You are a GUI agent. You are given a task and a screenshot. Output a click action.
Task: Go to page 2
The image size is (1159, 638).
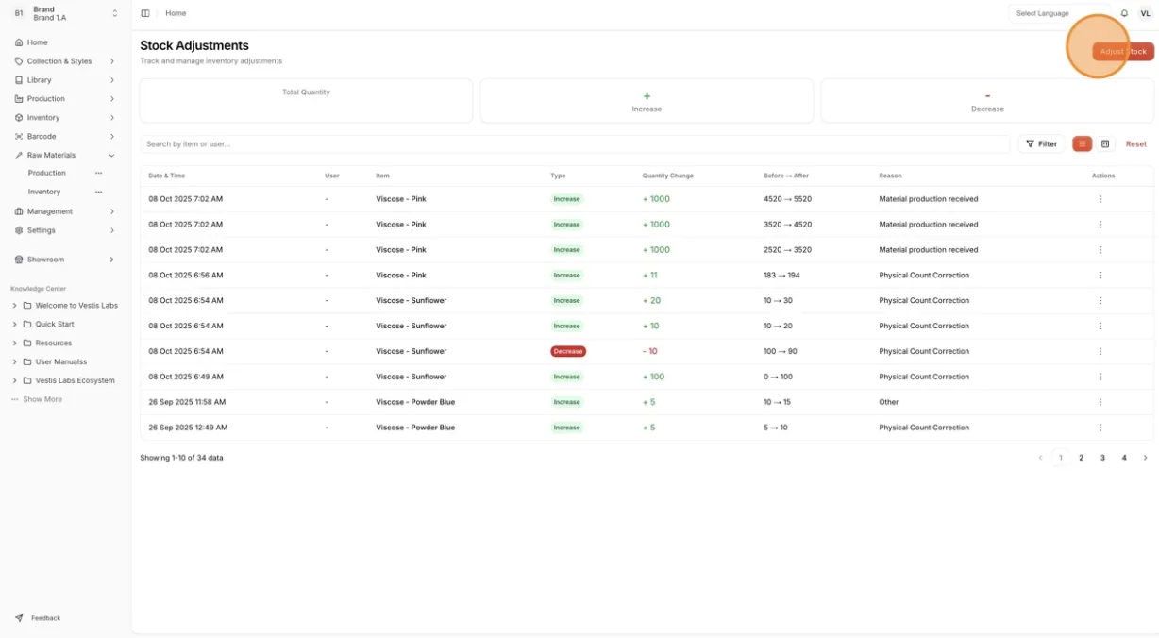[x=1082, y=458]
